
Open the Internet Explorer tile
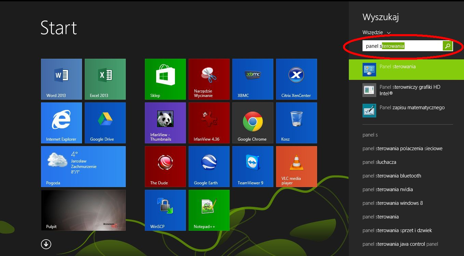(x=62, y=123)
